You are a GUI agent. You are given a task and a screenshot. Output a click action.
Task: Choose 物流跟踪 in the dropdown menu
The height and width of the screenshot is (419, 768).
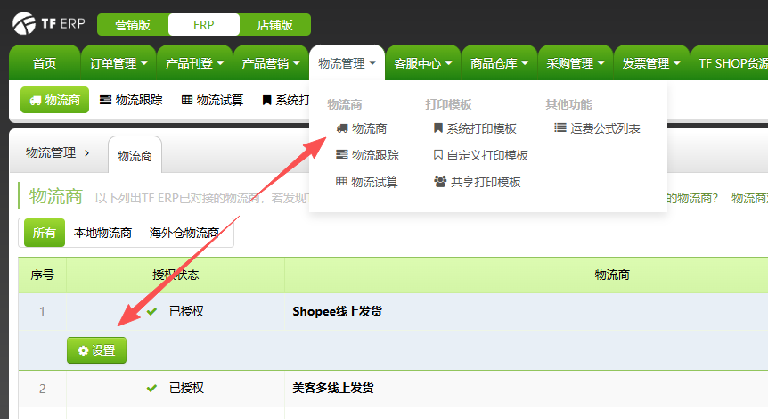pos(375,155)
